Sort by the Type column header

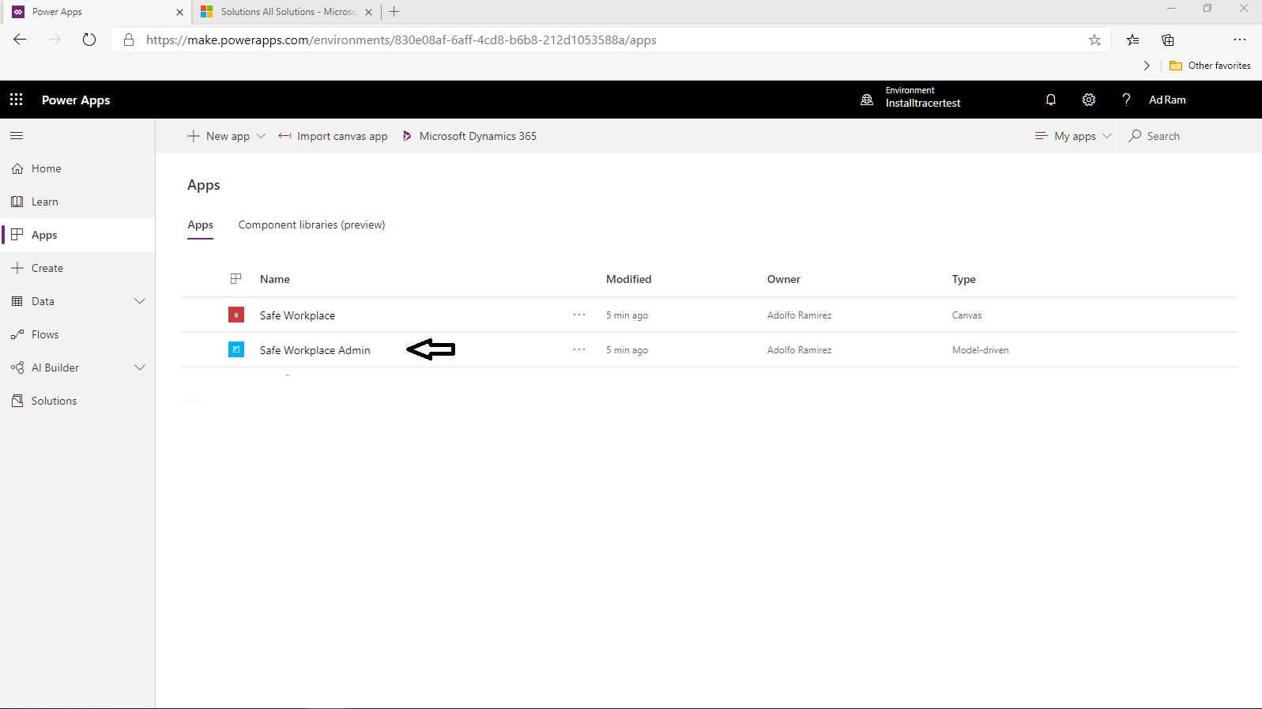(x=963, y=279)
